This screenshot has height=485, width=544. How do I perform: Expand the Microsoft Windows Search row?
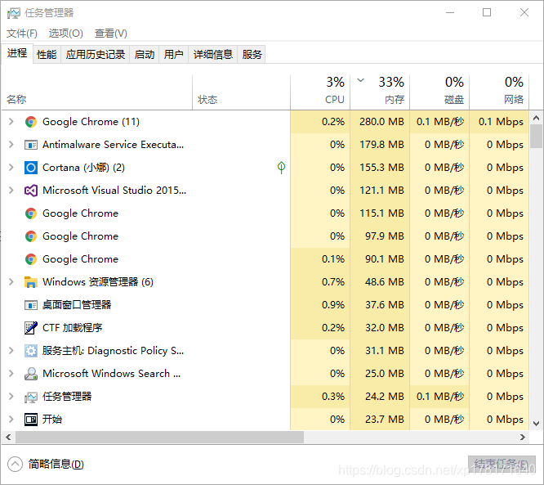coord(11,374)
